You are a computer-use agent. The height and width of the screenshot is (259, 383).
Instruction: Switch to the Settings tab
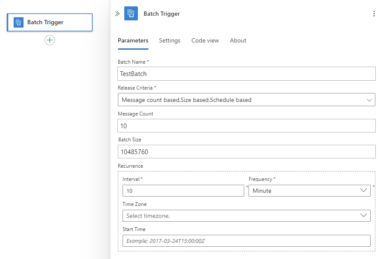point(170,40)
